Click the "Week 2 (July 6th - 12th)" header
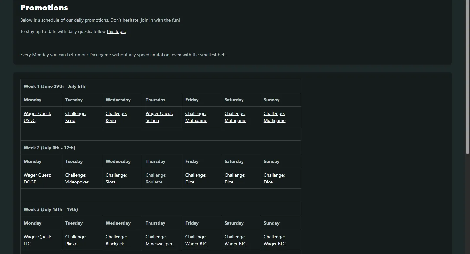 tap(50, 148)
